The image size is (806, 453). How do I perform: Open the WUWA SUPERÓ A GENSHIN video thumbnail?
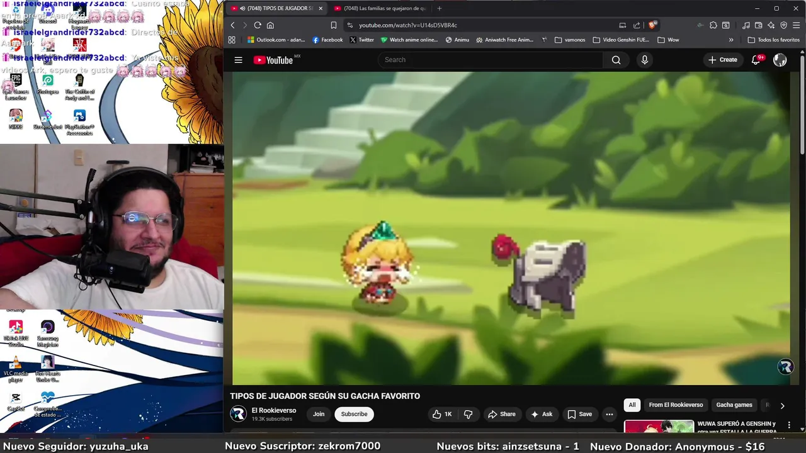[659, 427]
